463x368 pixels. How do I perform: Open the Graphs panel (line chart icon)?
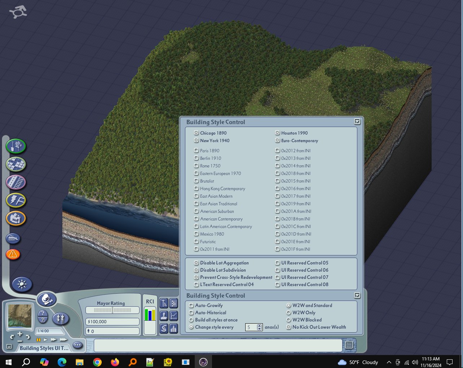click(174, 316)
